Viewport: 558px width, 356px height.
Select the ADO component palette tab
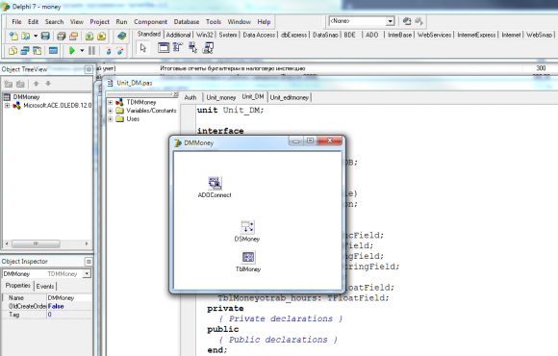(372, 35)
